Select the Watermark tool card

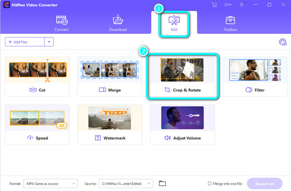(110, 124)
